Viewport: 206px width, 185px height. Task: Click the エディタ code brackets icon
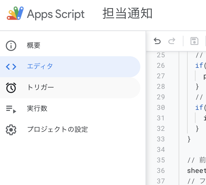click(11, 67)
